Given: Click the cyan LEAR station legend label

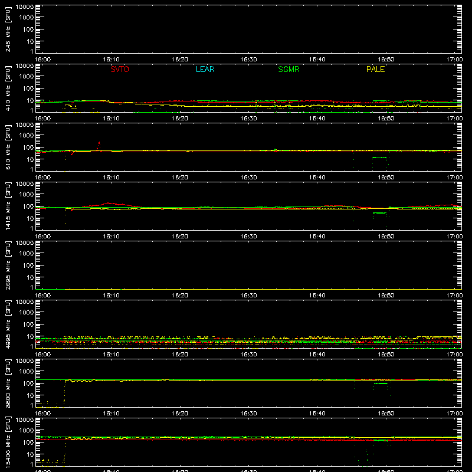Looking at the screenshot, I should [205, 69].
